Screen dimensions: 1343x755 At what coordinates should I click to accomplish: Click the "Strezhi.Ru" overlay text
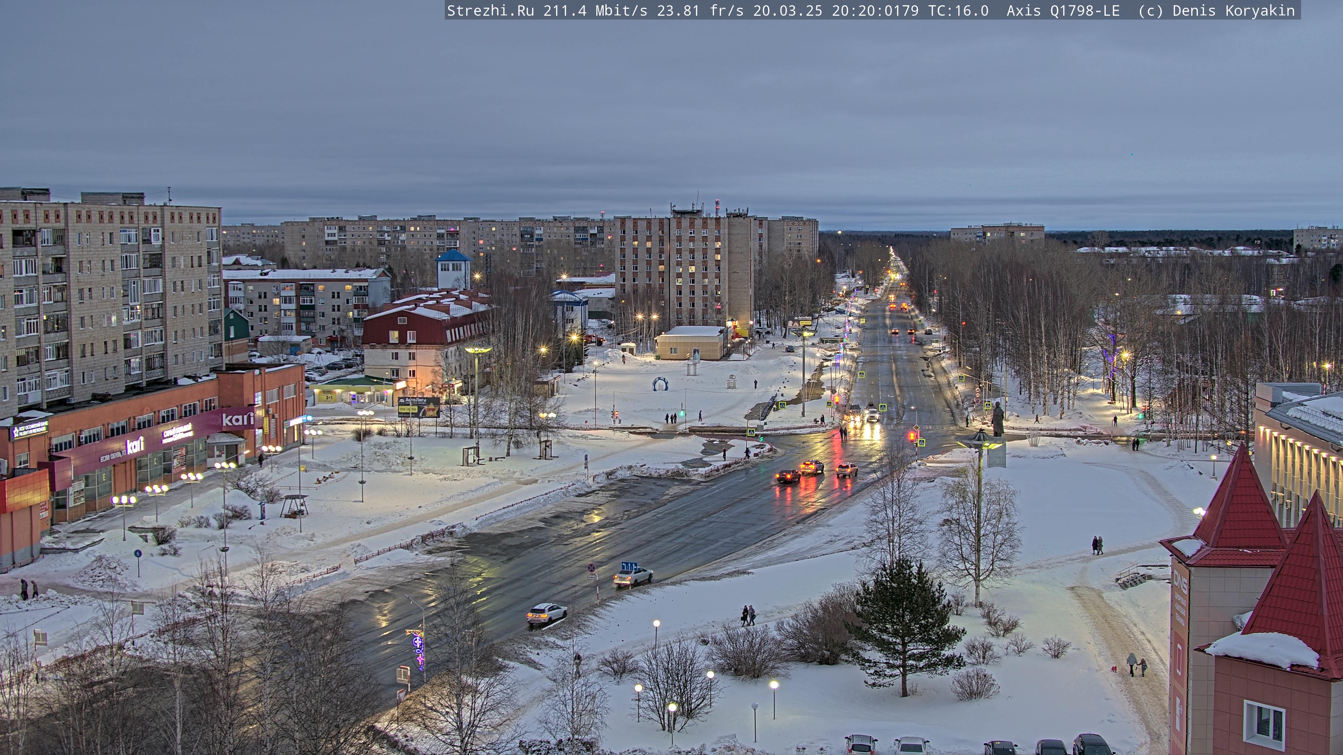(491, 10)
